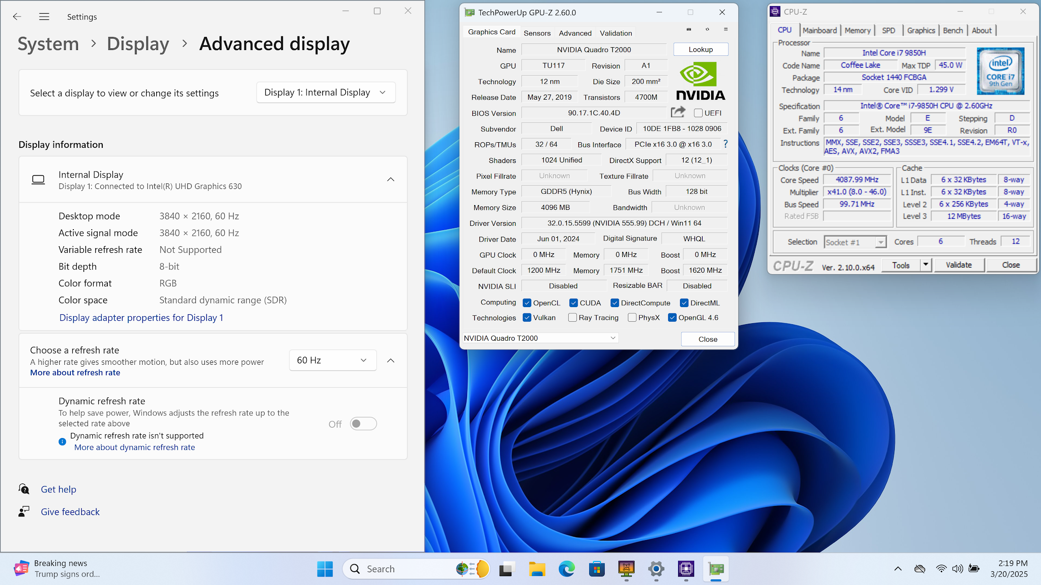1041x585 pixels.
Task: Open the CPU-Z Memory tab
Action: point(857,30)
